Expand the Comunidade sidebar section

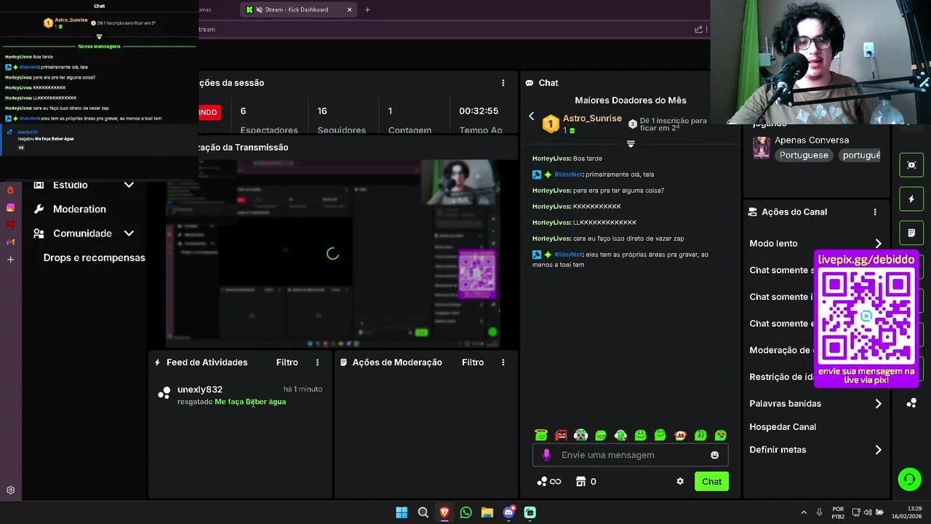[x=129, y=234]
